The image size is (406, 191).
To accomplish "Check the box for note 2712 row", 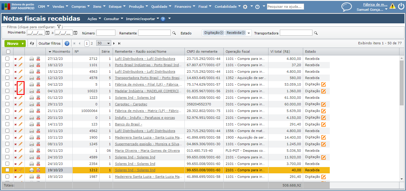I will (x=7, y=59).
